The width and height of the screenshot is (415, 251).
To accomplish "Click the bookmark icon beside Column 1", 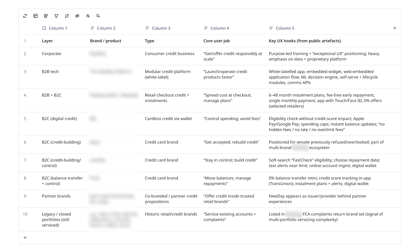I will tap(44, 28).
